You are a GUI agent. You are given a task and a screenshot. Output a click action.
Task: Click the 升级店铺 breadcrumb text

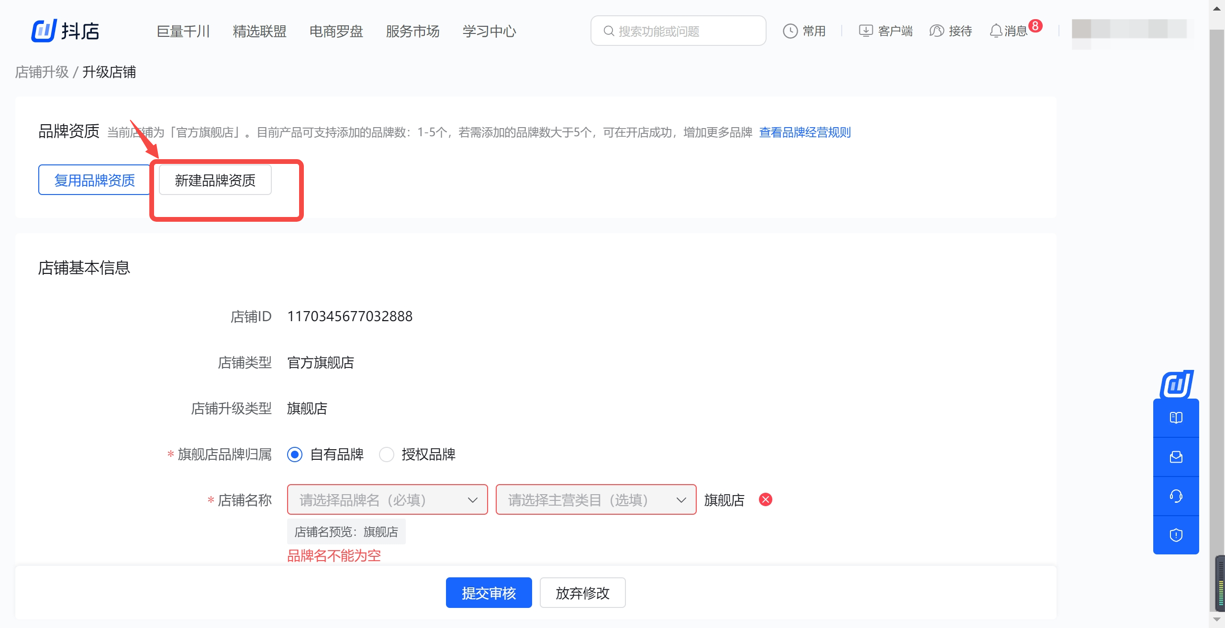click(109, 72)
